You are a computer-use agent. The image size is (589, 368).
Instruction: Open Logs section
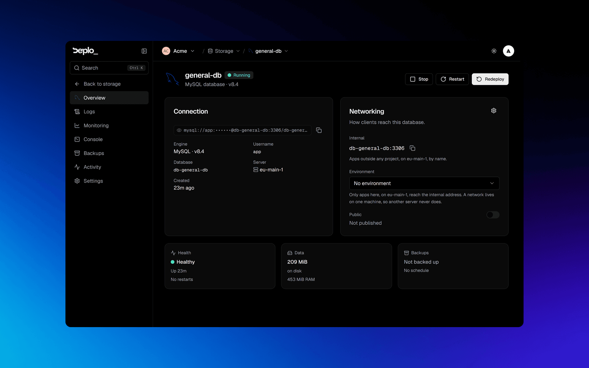coord(109,112)
